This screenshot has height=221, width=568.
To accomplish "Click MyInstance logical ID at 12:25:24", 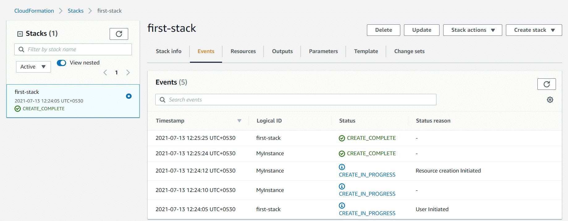I will coord(270,153).
